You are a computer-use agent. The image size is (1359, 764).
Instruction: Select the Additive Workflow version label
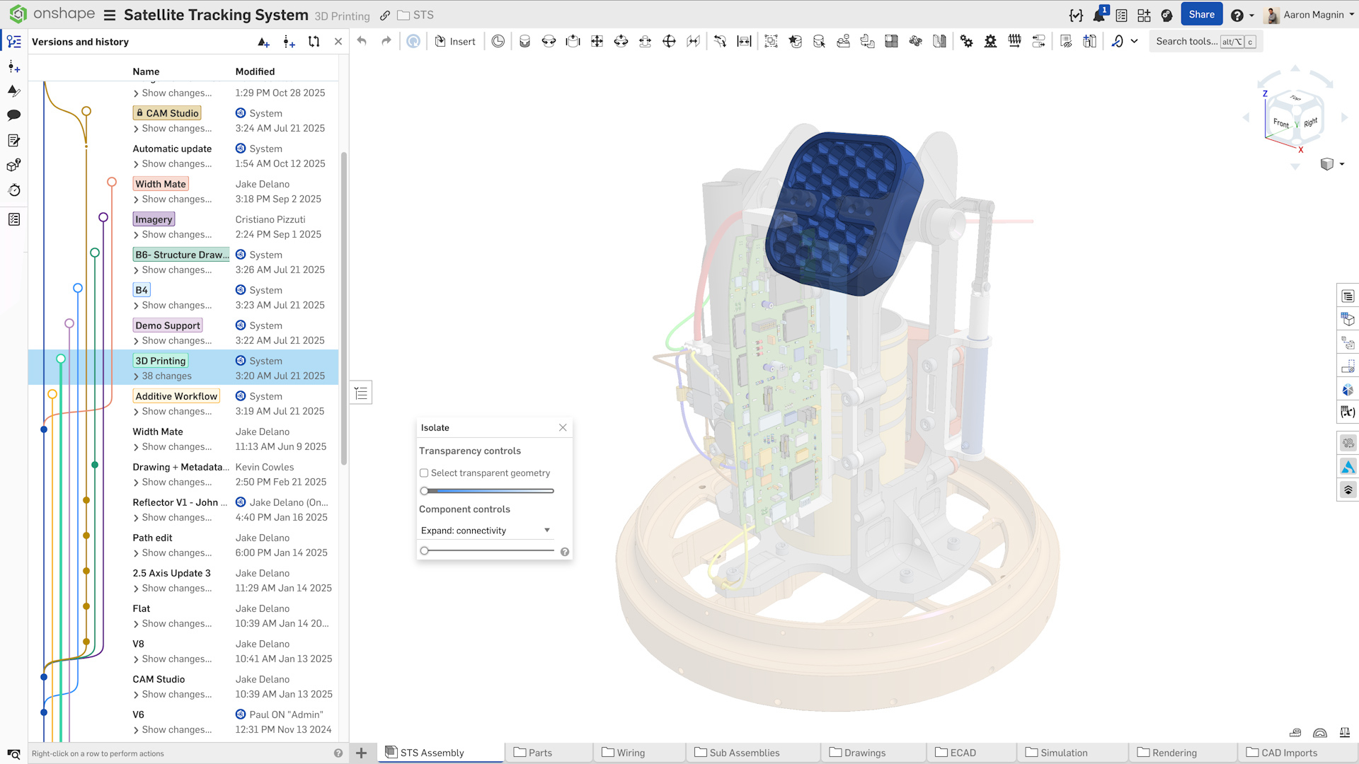coord(176,396)
